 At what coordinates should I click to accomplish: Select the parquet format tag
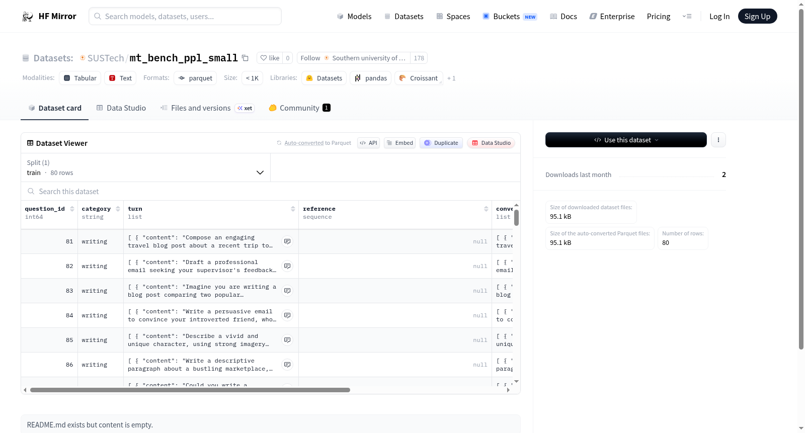195,78
